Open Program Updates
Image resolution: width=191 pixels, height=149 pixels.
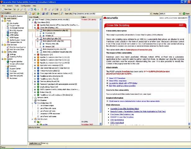(16, 61)
